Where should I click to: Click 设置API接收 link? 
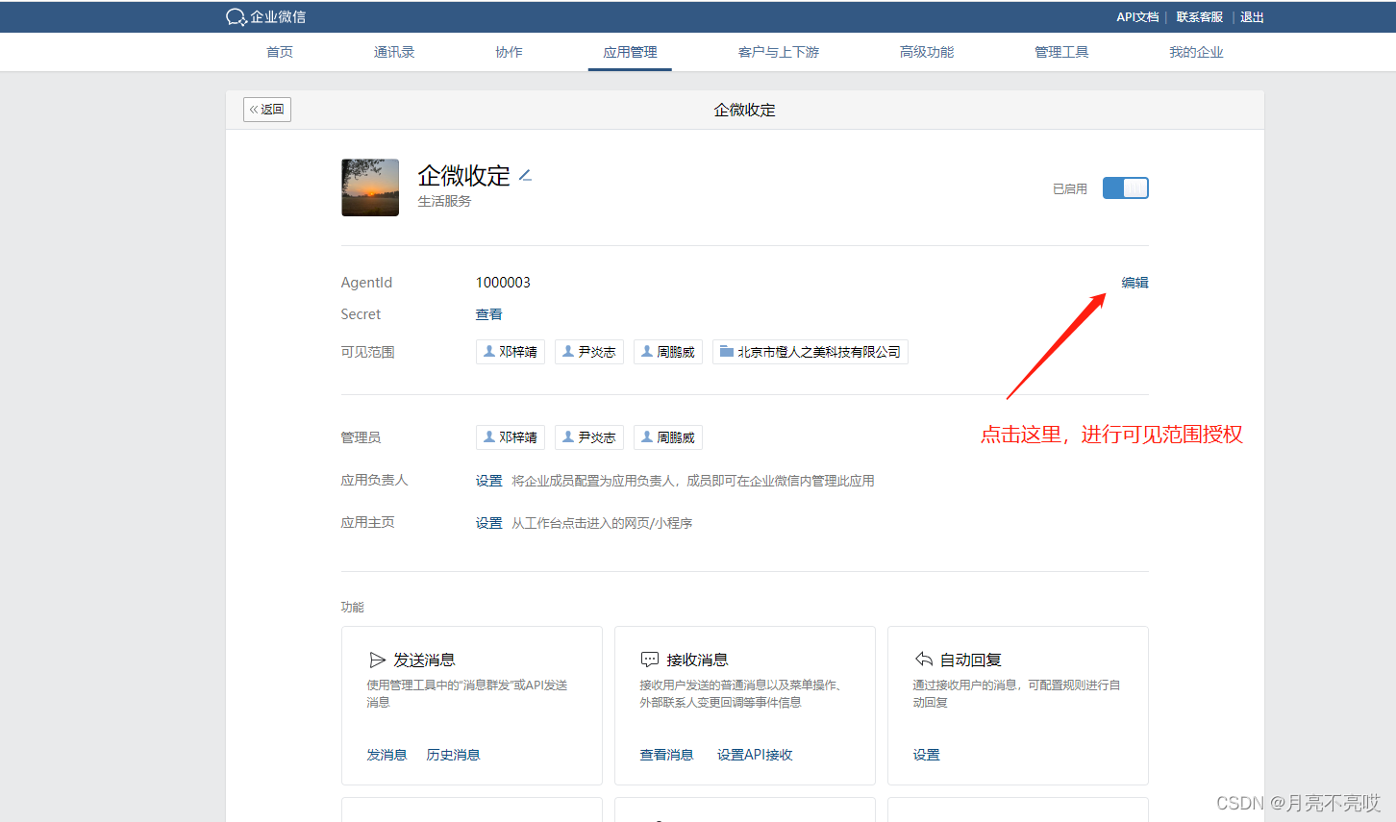point(755,755)
